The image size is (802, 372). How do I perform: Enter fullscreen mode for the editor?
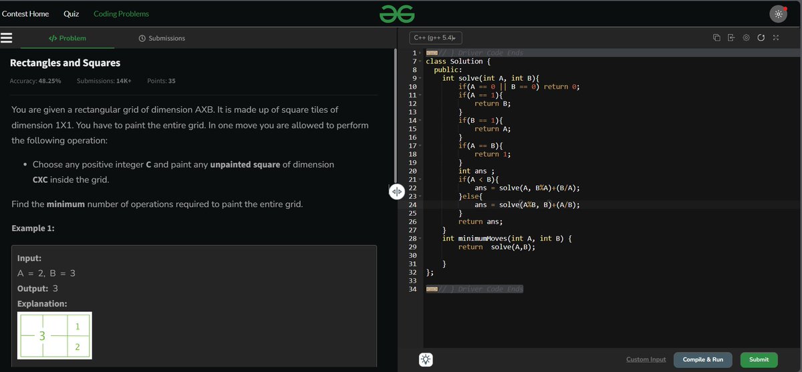776,38
